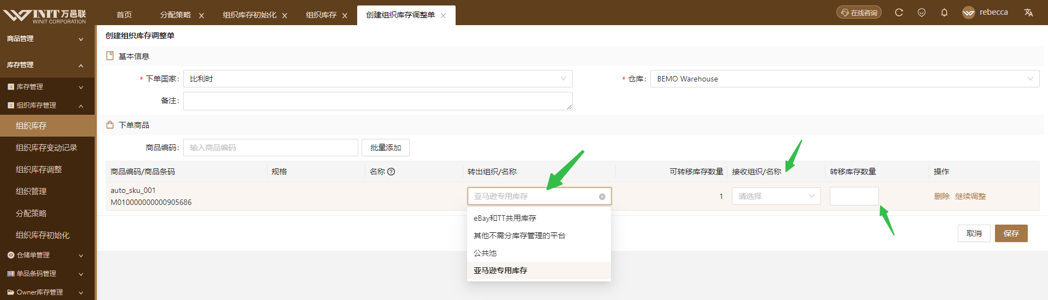Click the 备注 remarks text area
The image size is (1048, 300).
pos(378,101)
